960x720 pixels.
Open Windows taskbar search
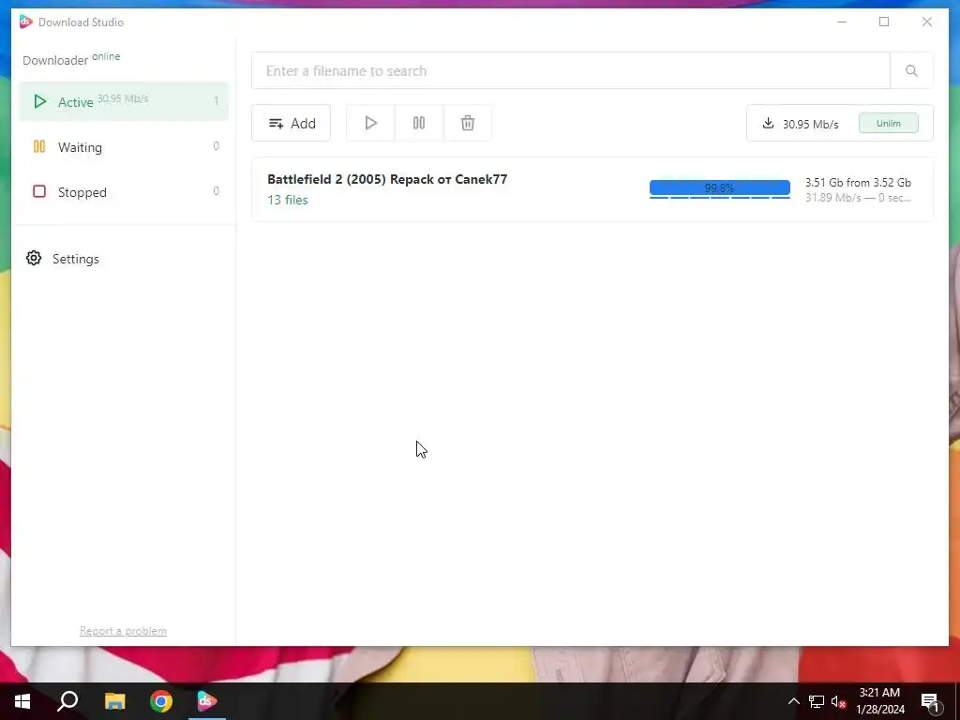(67, 701)
